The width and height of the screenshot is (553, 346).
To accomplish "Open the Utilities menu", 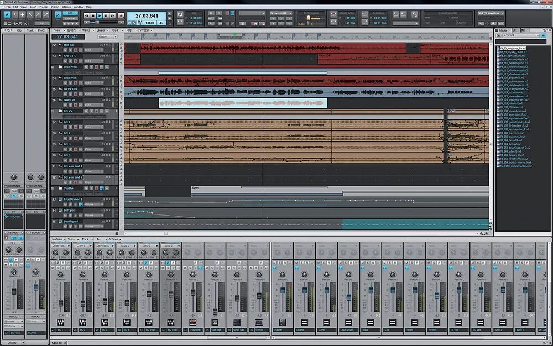I will point(66,7).
